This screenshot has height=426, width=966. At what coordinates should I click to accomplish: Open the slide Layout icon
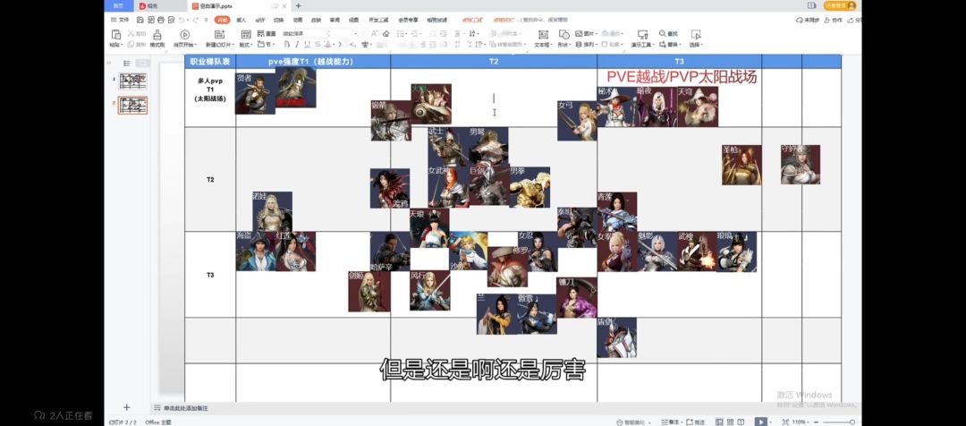246,35
